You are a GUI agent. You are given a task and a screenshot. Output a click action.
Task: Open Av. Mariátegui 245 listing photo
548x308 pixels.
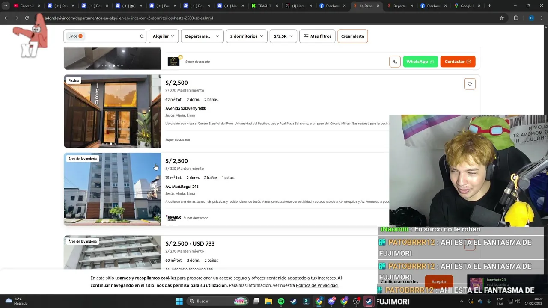(x=112, y=189)
